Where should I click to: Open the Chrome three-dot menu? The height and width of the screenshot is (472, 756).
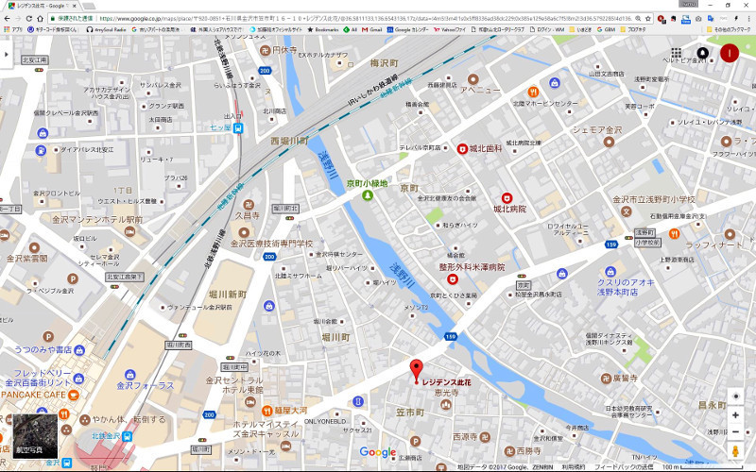[748, 18]
